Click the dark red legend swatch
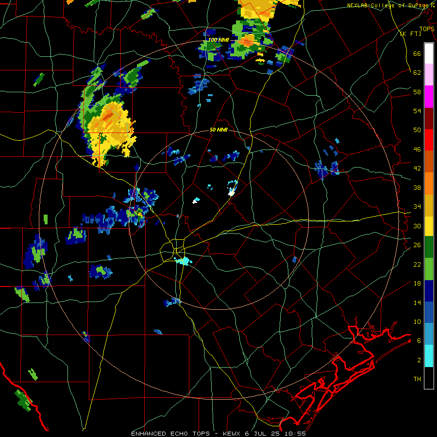 (x=429, y=118)
